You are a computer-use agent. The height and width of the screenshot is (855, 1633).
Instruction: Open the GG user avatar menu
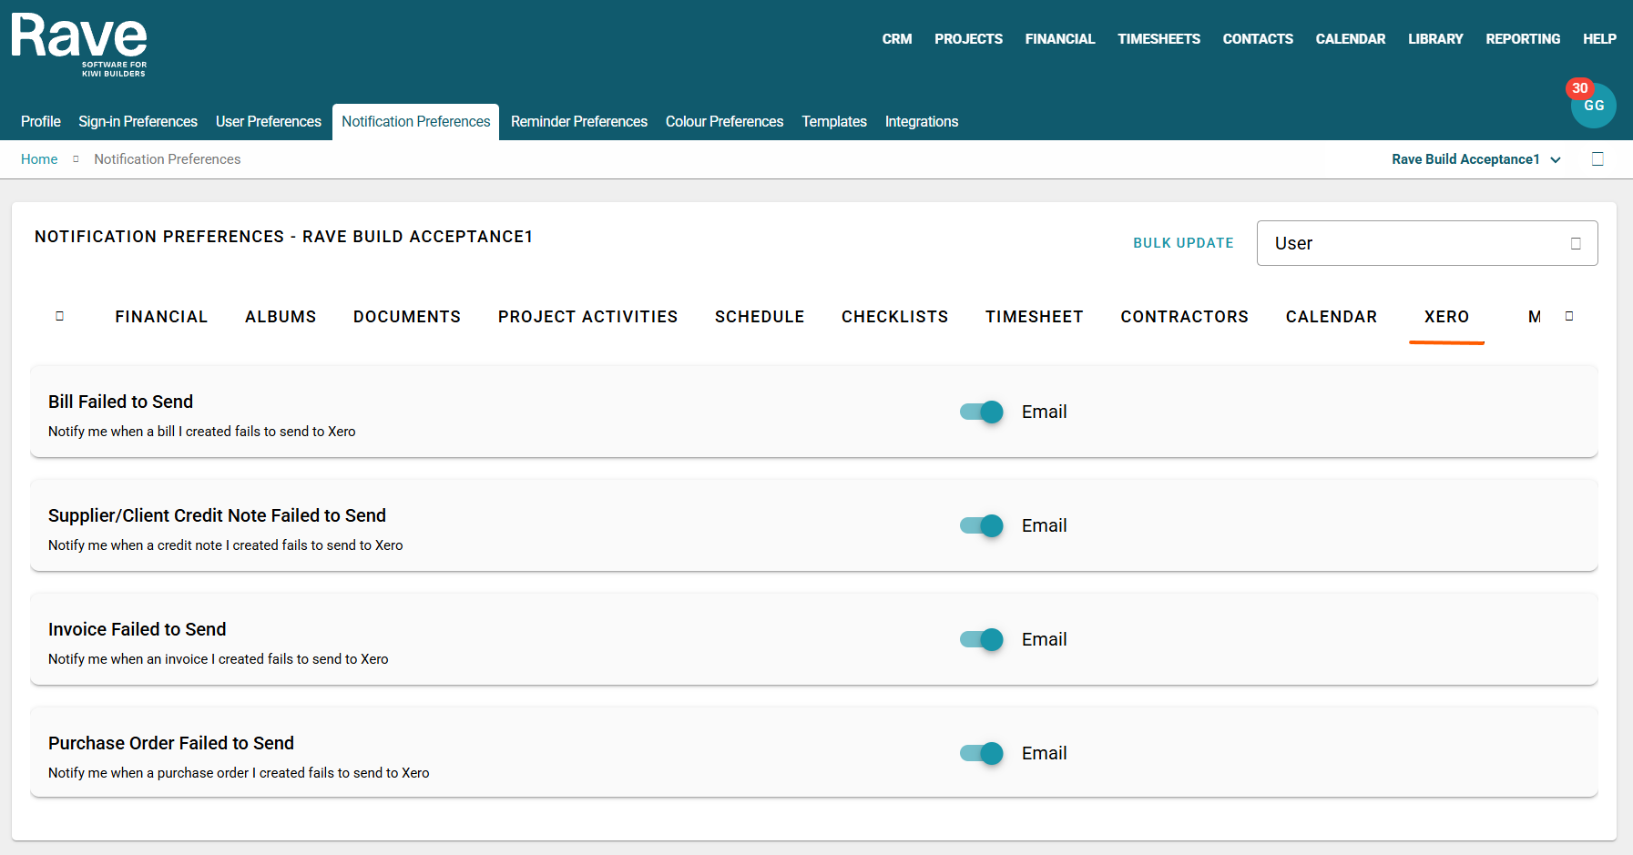pos(1593,106)
